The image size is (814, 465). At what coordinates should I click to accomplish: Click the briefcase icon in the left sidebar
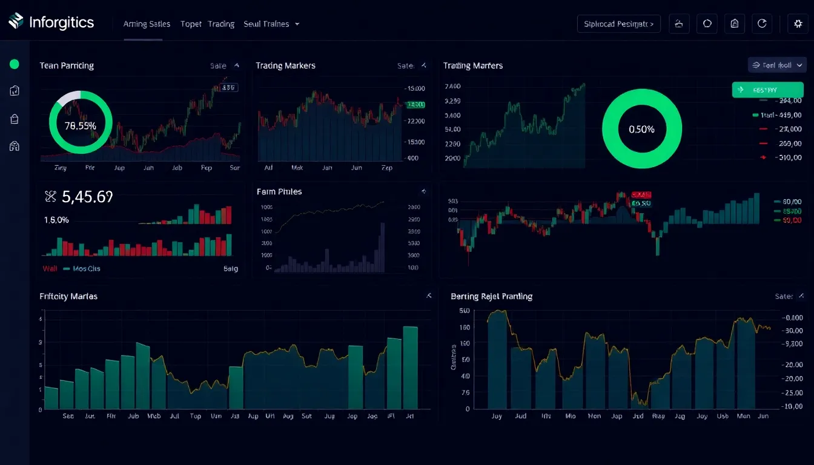13,119
